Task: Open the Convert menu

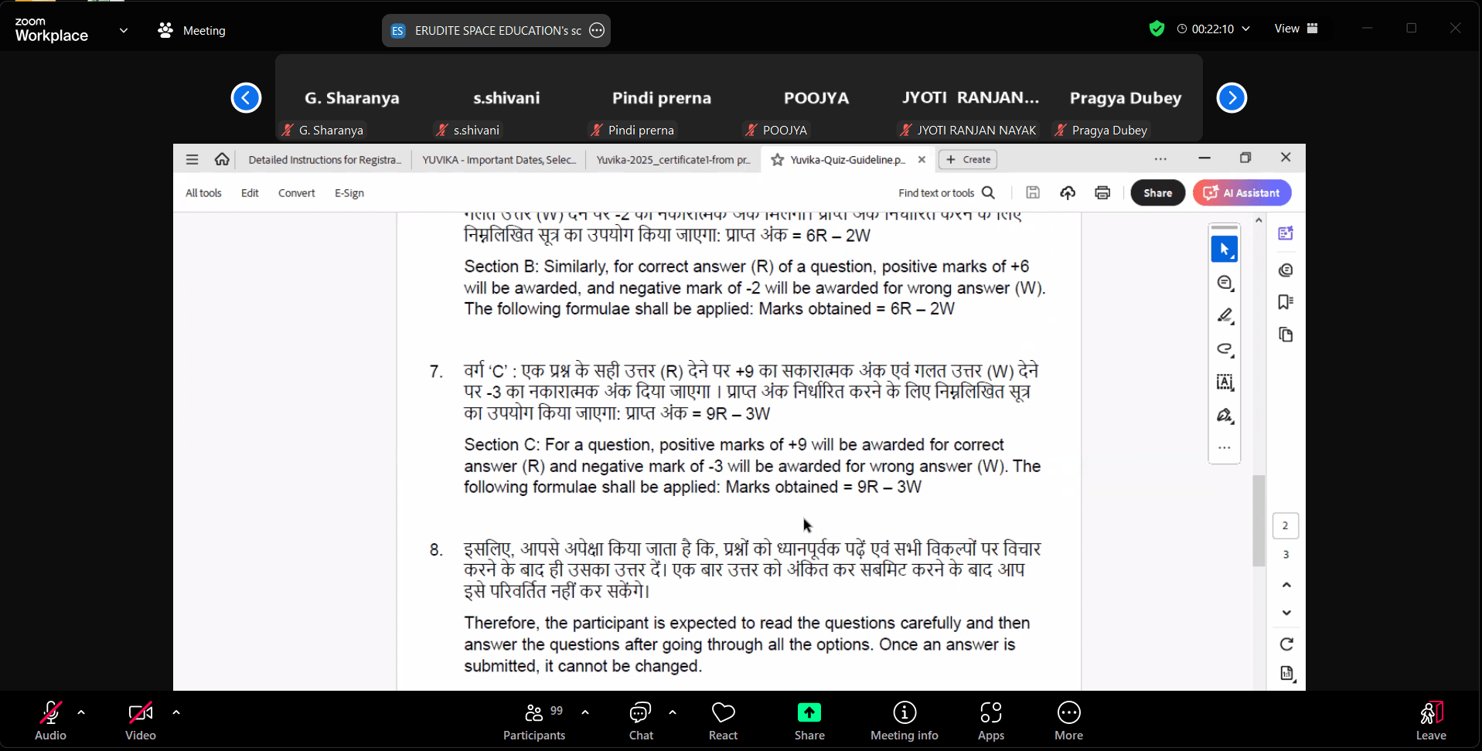Action: [297, 193]
